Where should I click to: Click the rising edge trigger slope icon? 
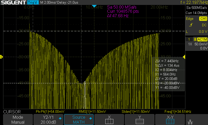click(x=191, y=25)
